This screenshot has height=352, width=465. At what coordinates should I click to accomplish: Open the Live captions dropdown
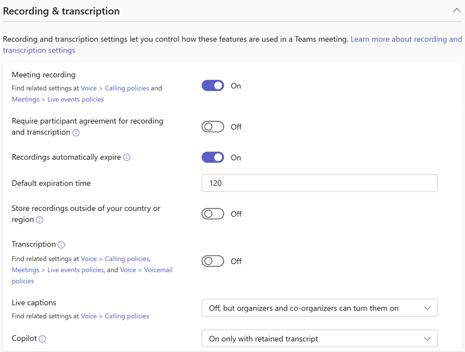[x=319, y=308]
